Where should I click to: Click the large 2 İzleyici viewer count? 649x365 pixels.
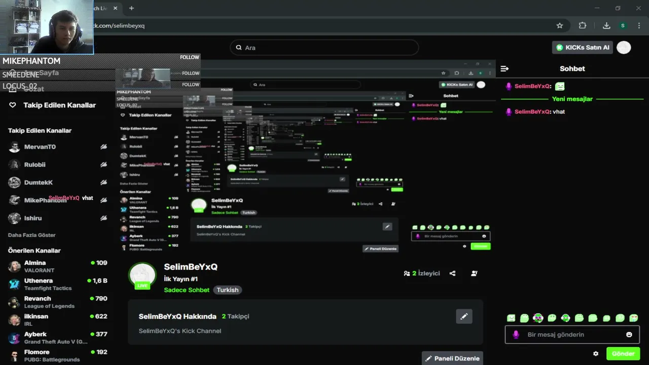(421, 273)
